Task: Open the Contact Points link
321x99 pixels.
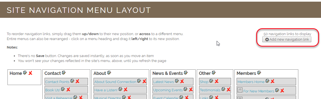Action: click(57, 82)
